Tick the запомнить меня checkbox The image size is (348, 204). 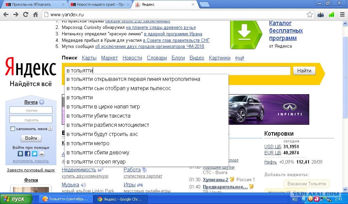click(x=13, y=129)
